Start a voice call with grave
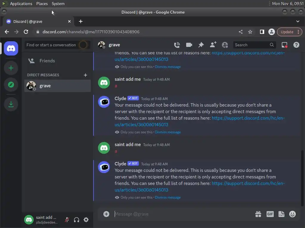This screenshot has width=305, height=228. pyautogui.click(x=177, y=45)
